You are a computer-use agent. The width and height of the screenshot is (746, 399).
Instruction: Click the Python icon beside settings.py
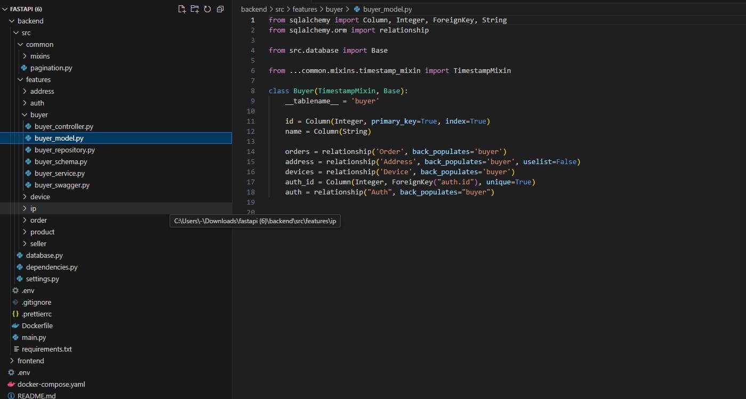(x=20, y=279)
